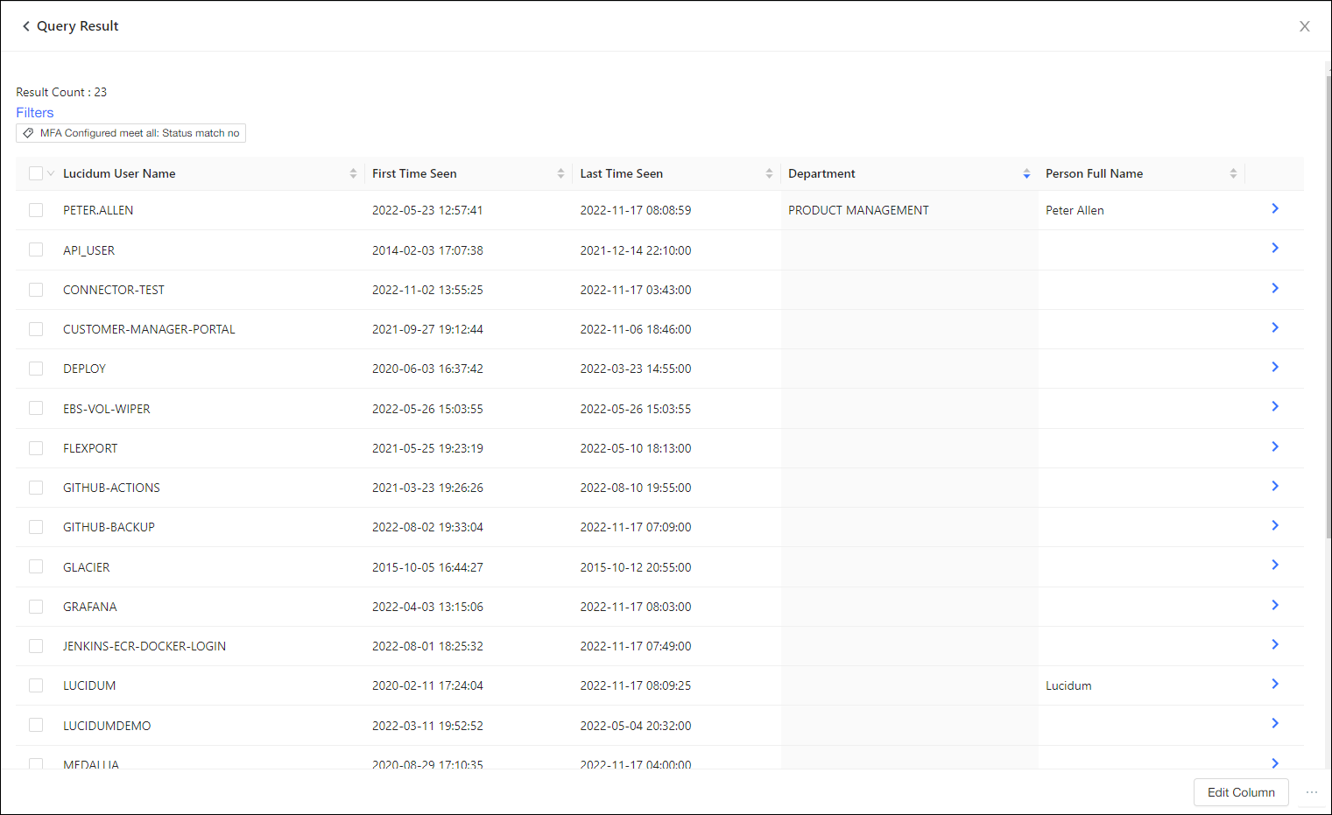Sort by First Time Seen column arrows
This screenshot has height=815, width=1332.
tap(560, 173)
